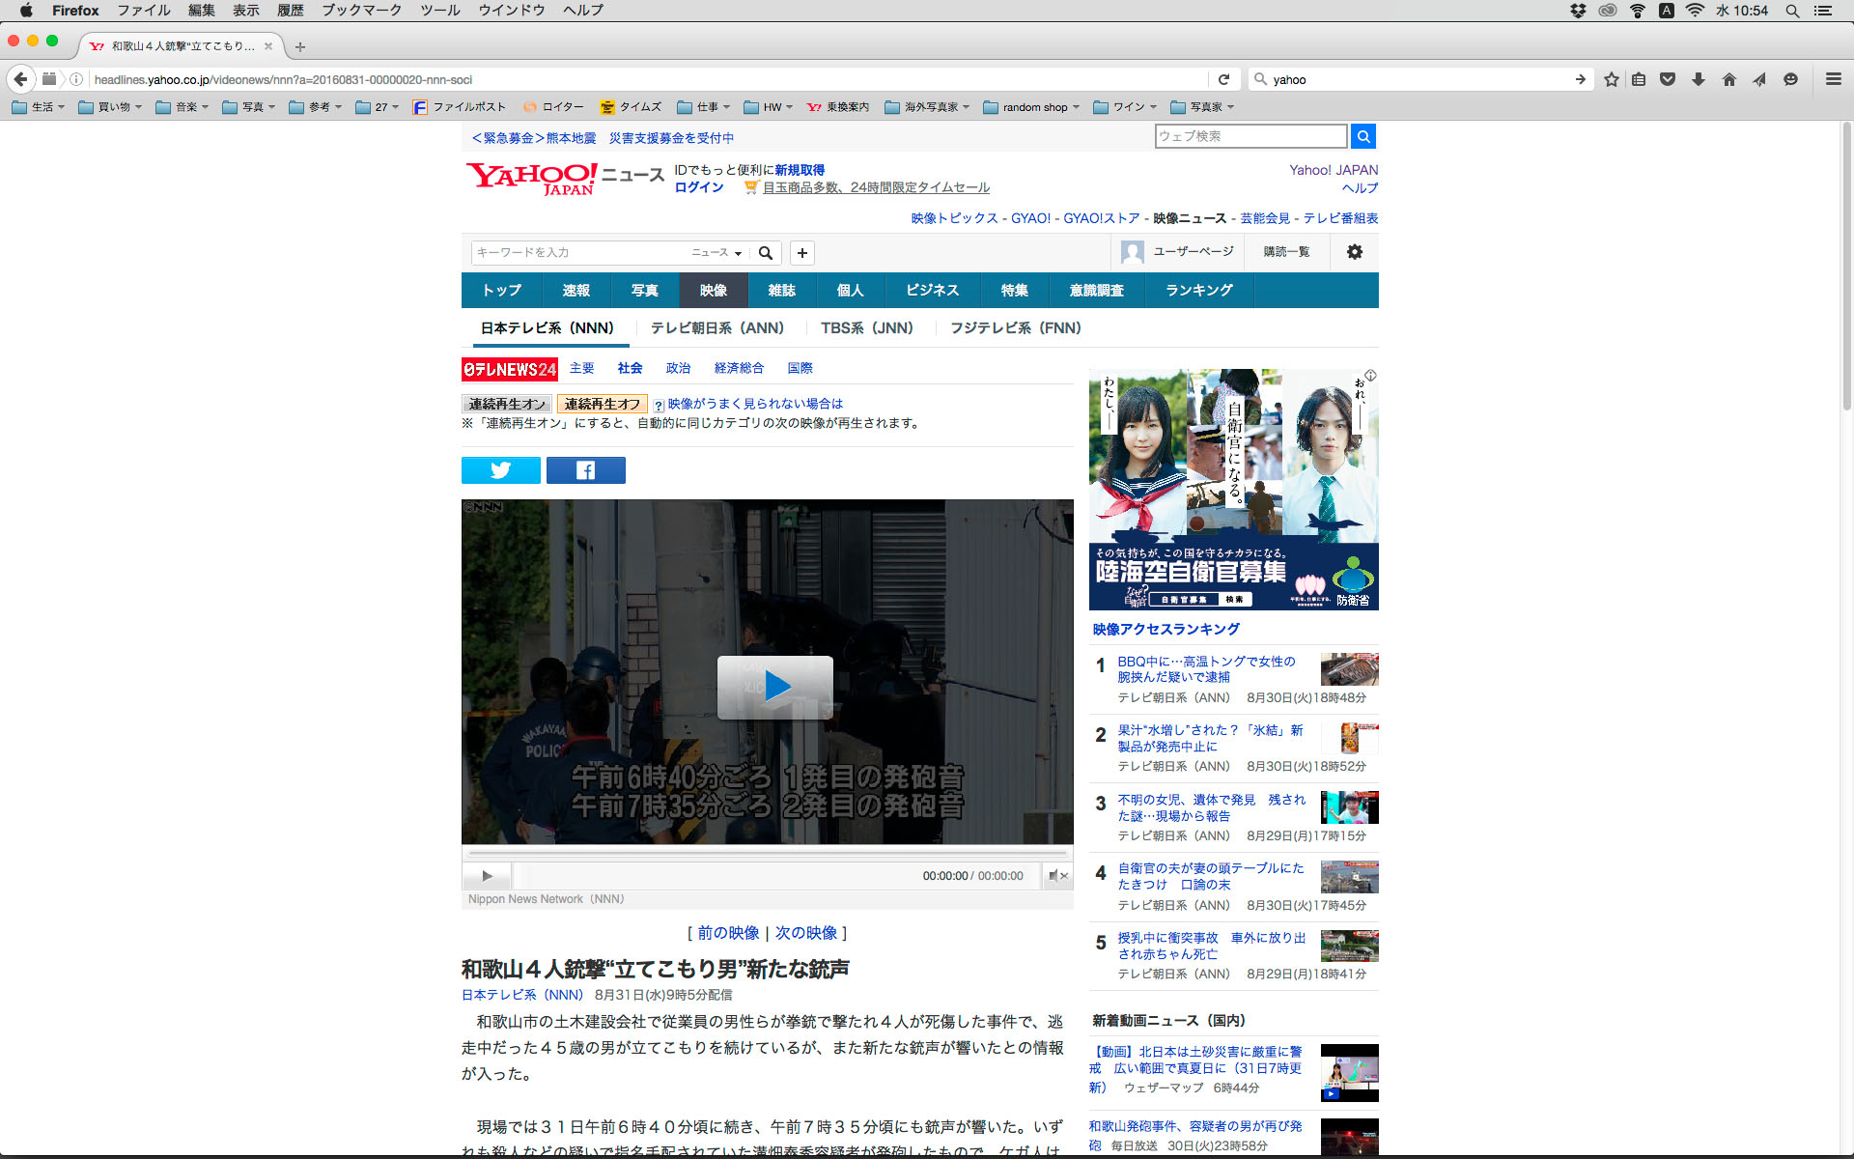Click the Twitter share button
The width and height of the screenshot is (1854, 1159).
pos(500,470)
